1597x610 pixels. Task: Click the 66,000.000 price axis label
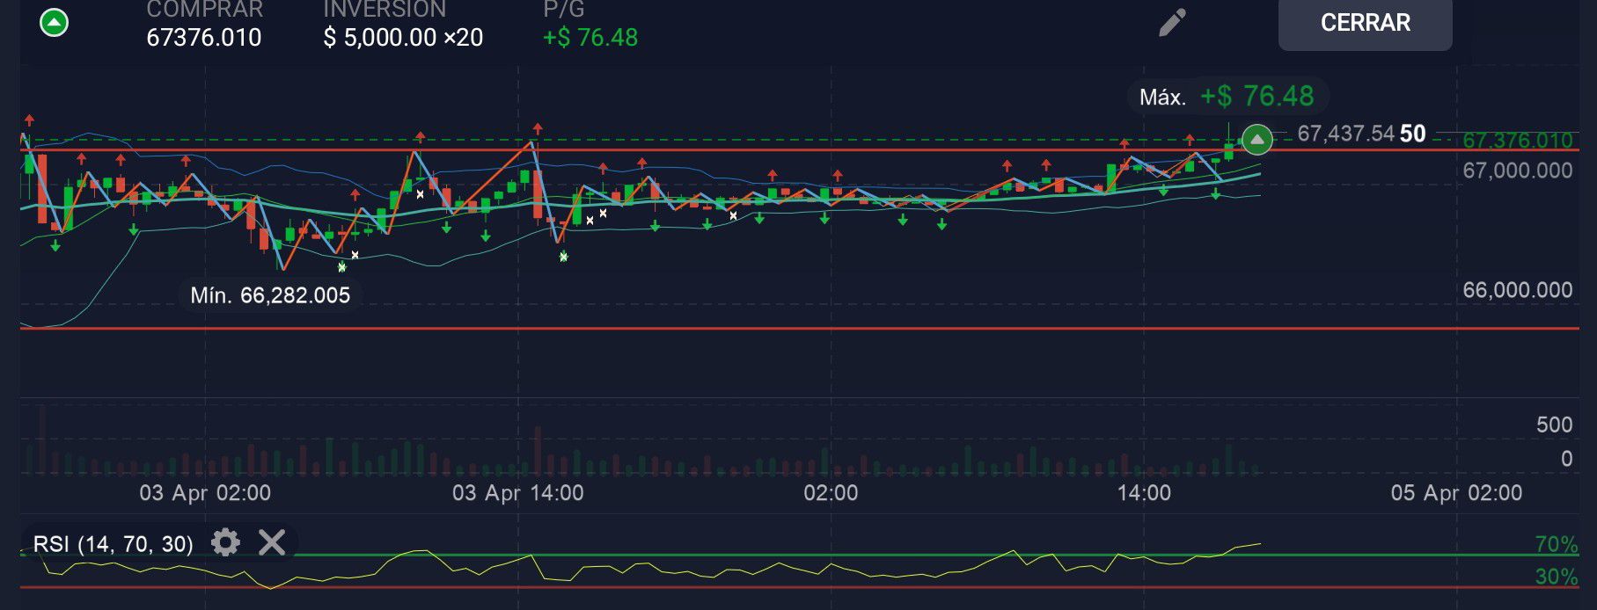point(1517,290)
